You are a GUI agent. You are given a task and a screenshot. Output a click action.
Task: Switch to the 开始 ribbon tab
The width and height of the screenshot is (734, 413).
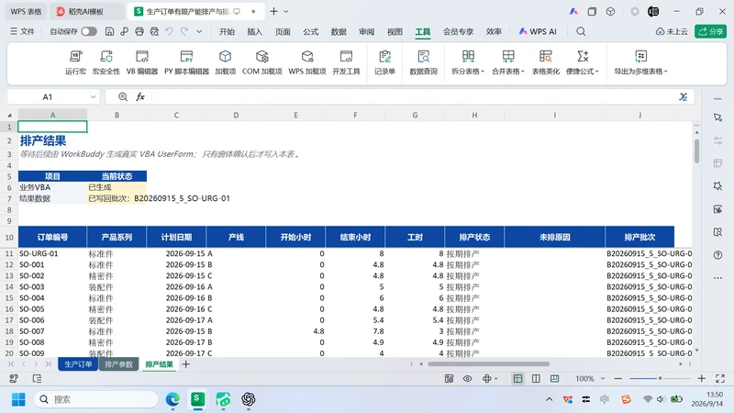point(227,31)
